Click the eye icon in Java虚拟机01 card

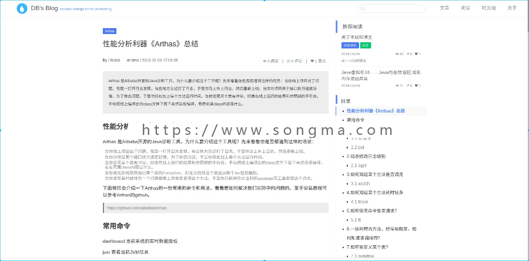click(397, 86)
